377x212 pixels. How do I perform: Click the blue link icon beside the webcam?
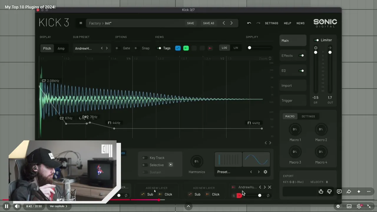123,153
